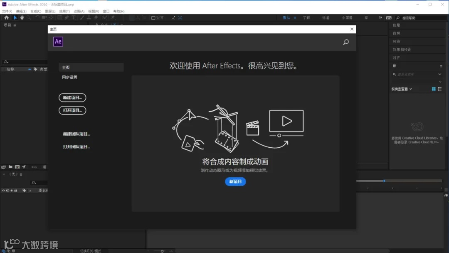Click the rocket icon in Project panel

tap(24, 167)
